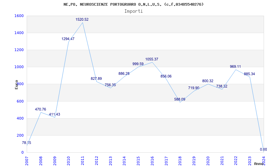
Task: Click the 1294.47 value label
Action: tap(68, 39)
